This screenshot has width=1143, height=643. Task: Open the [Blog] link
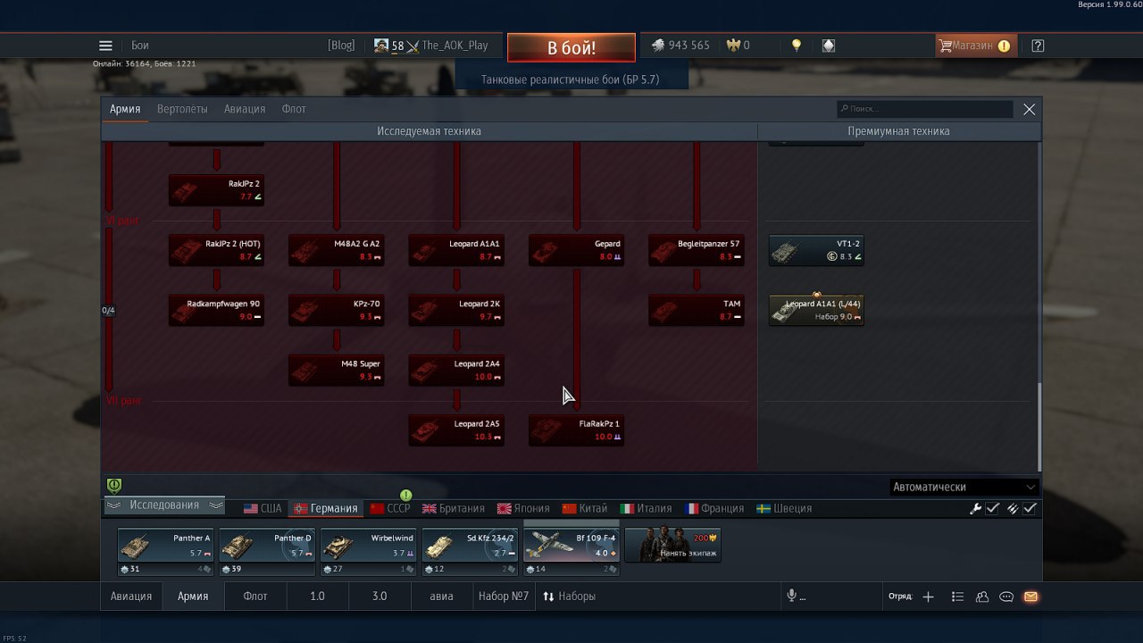(341, 46)
